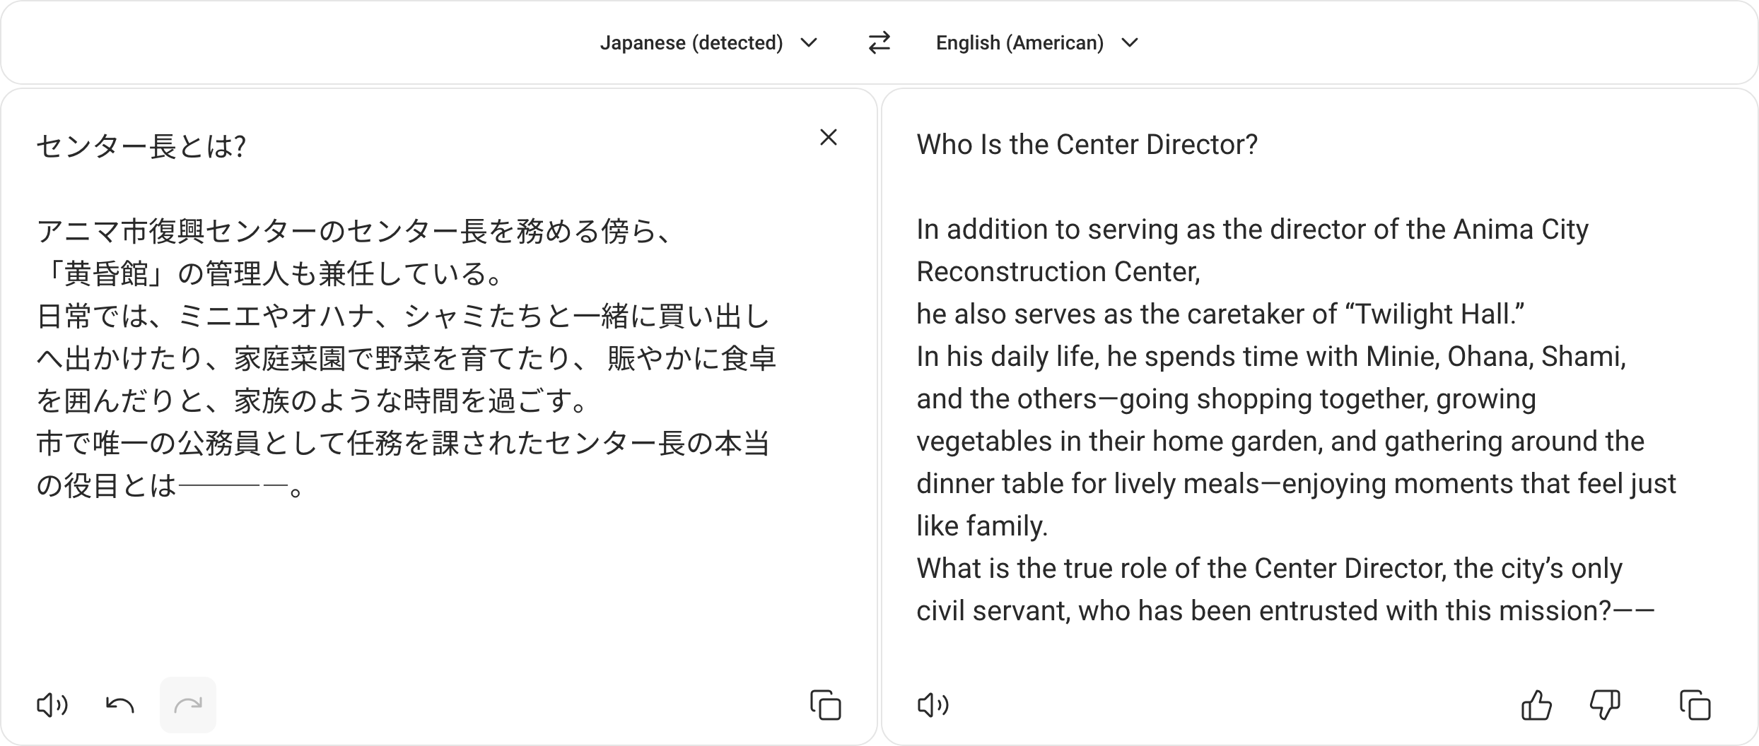
Task: Listen to the Japanese source text
Action: point(52,705)
